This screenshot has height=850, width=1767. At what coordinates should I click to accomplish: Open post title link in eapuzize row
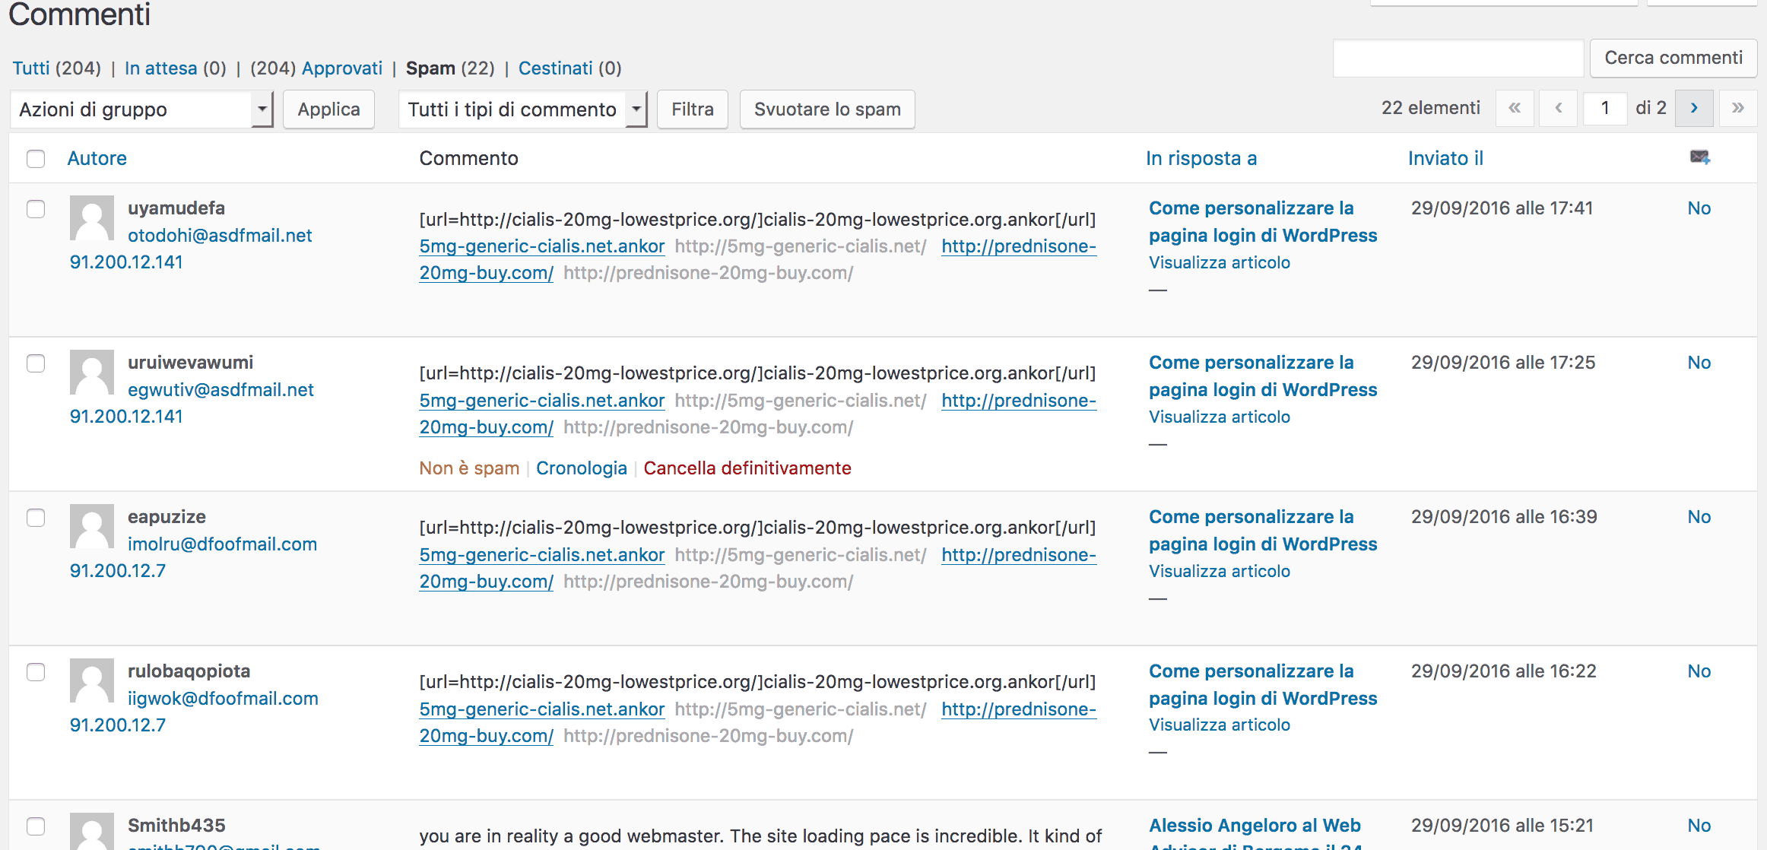[1263, 531]
